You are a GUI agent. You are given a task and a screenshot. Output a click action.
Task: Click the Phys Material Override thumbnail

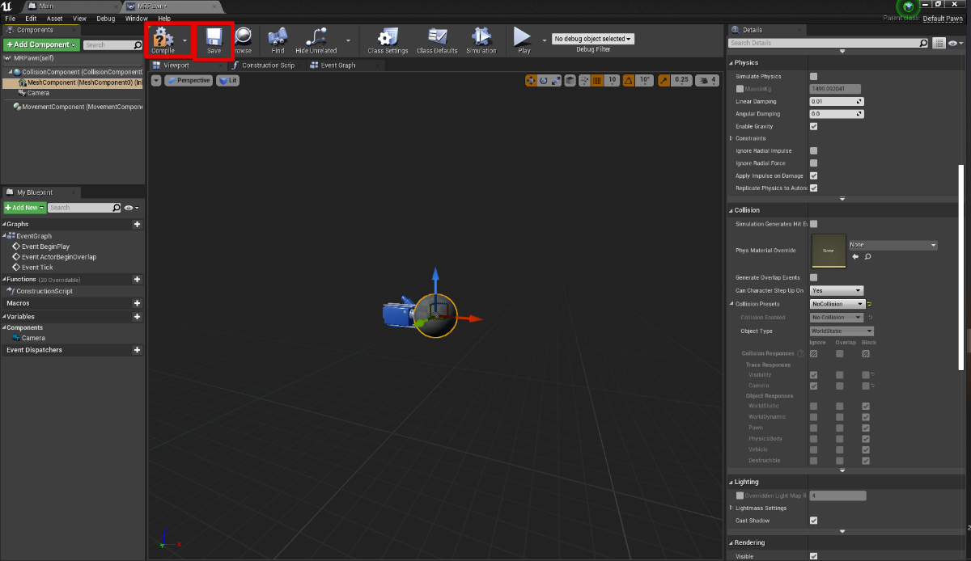coord(829,251)
